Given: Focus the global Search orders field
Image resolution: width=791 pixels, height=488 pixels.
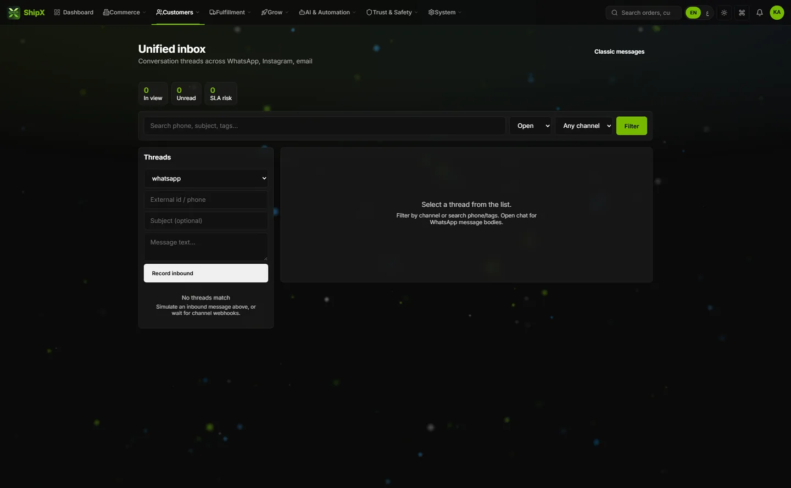Looking at the screenshot, I should coord(644,13).
